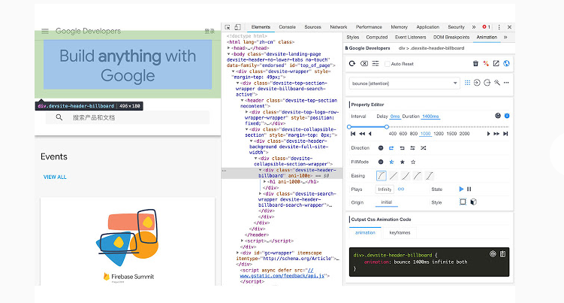Click the refresh animation icon
Screen dimensions: 564x303
pyautogui.click(x=352, y=63)
